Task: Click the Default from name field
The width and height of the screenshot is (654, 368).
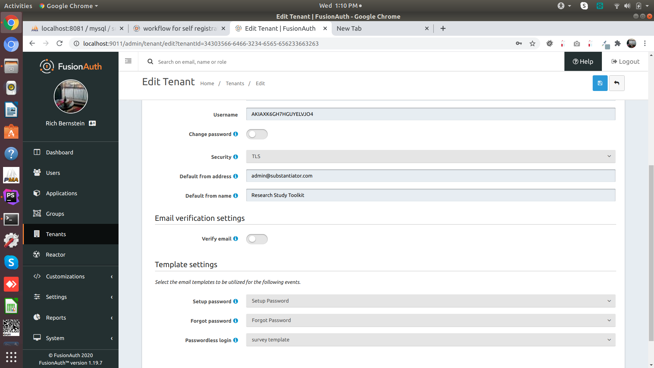Action: pos(431,195)
